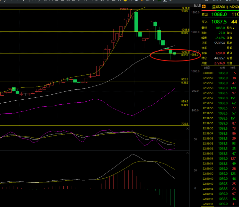
Task: Open the 均价 dropdown arrow
Action: click(x=233, y=28)
